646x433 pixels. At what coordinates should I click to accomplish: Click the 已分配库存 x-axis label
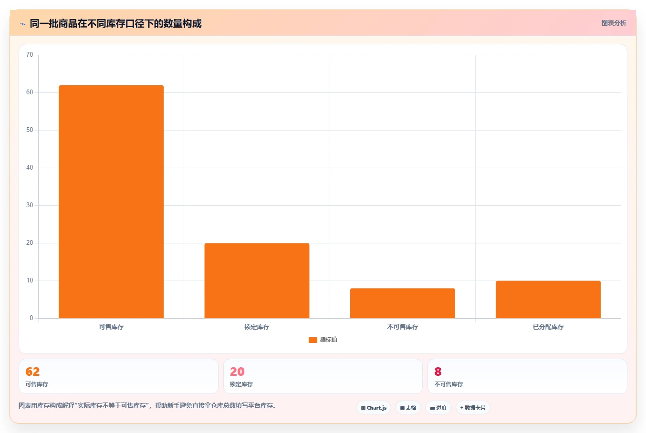[x=548, y=327]
